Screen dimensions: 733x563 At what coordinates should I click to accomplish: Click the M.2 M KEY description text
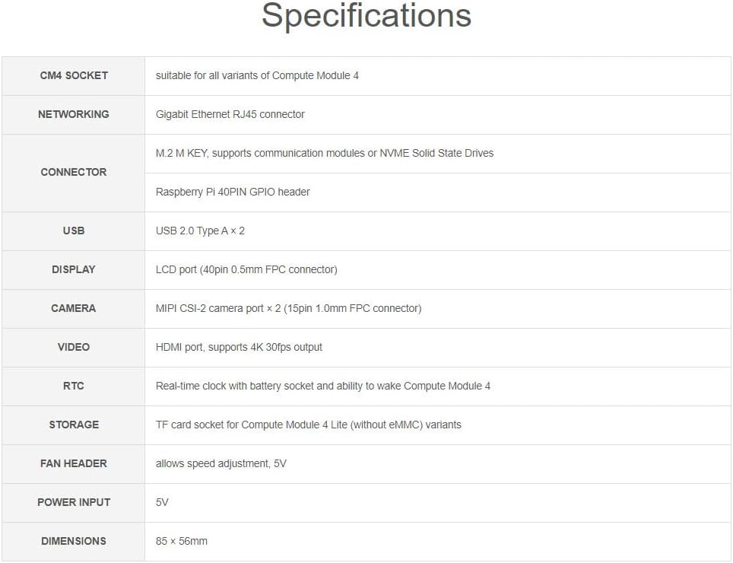325,153
